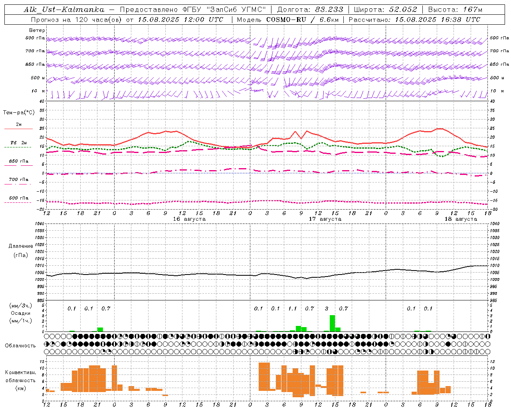Select the Осадки precipitation label
The height and width of the screenshot is (408, 511).
click(x=21, y=313)
